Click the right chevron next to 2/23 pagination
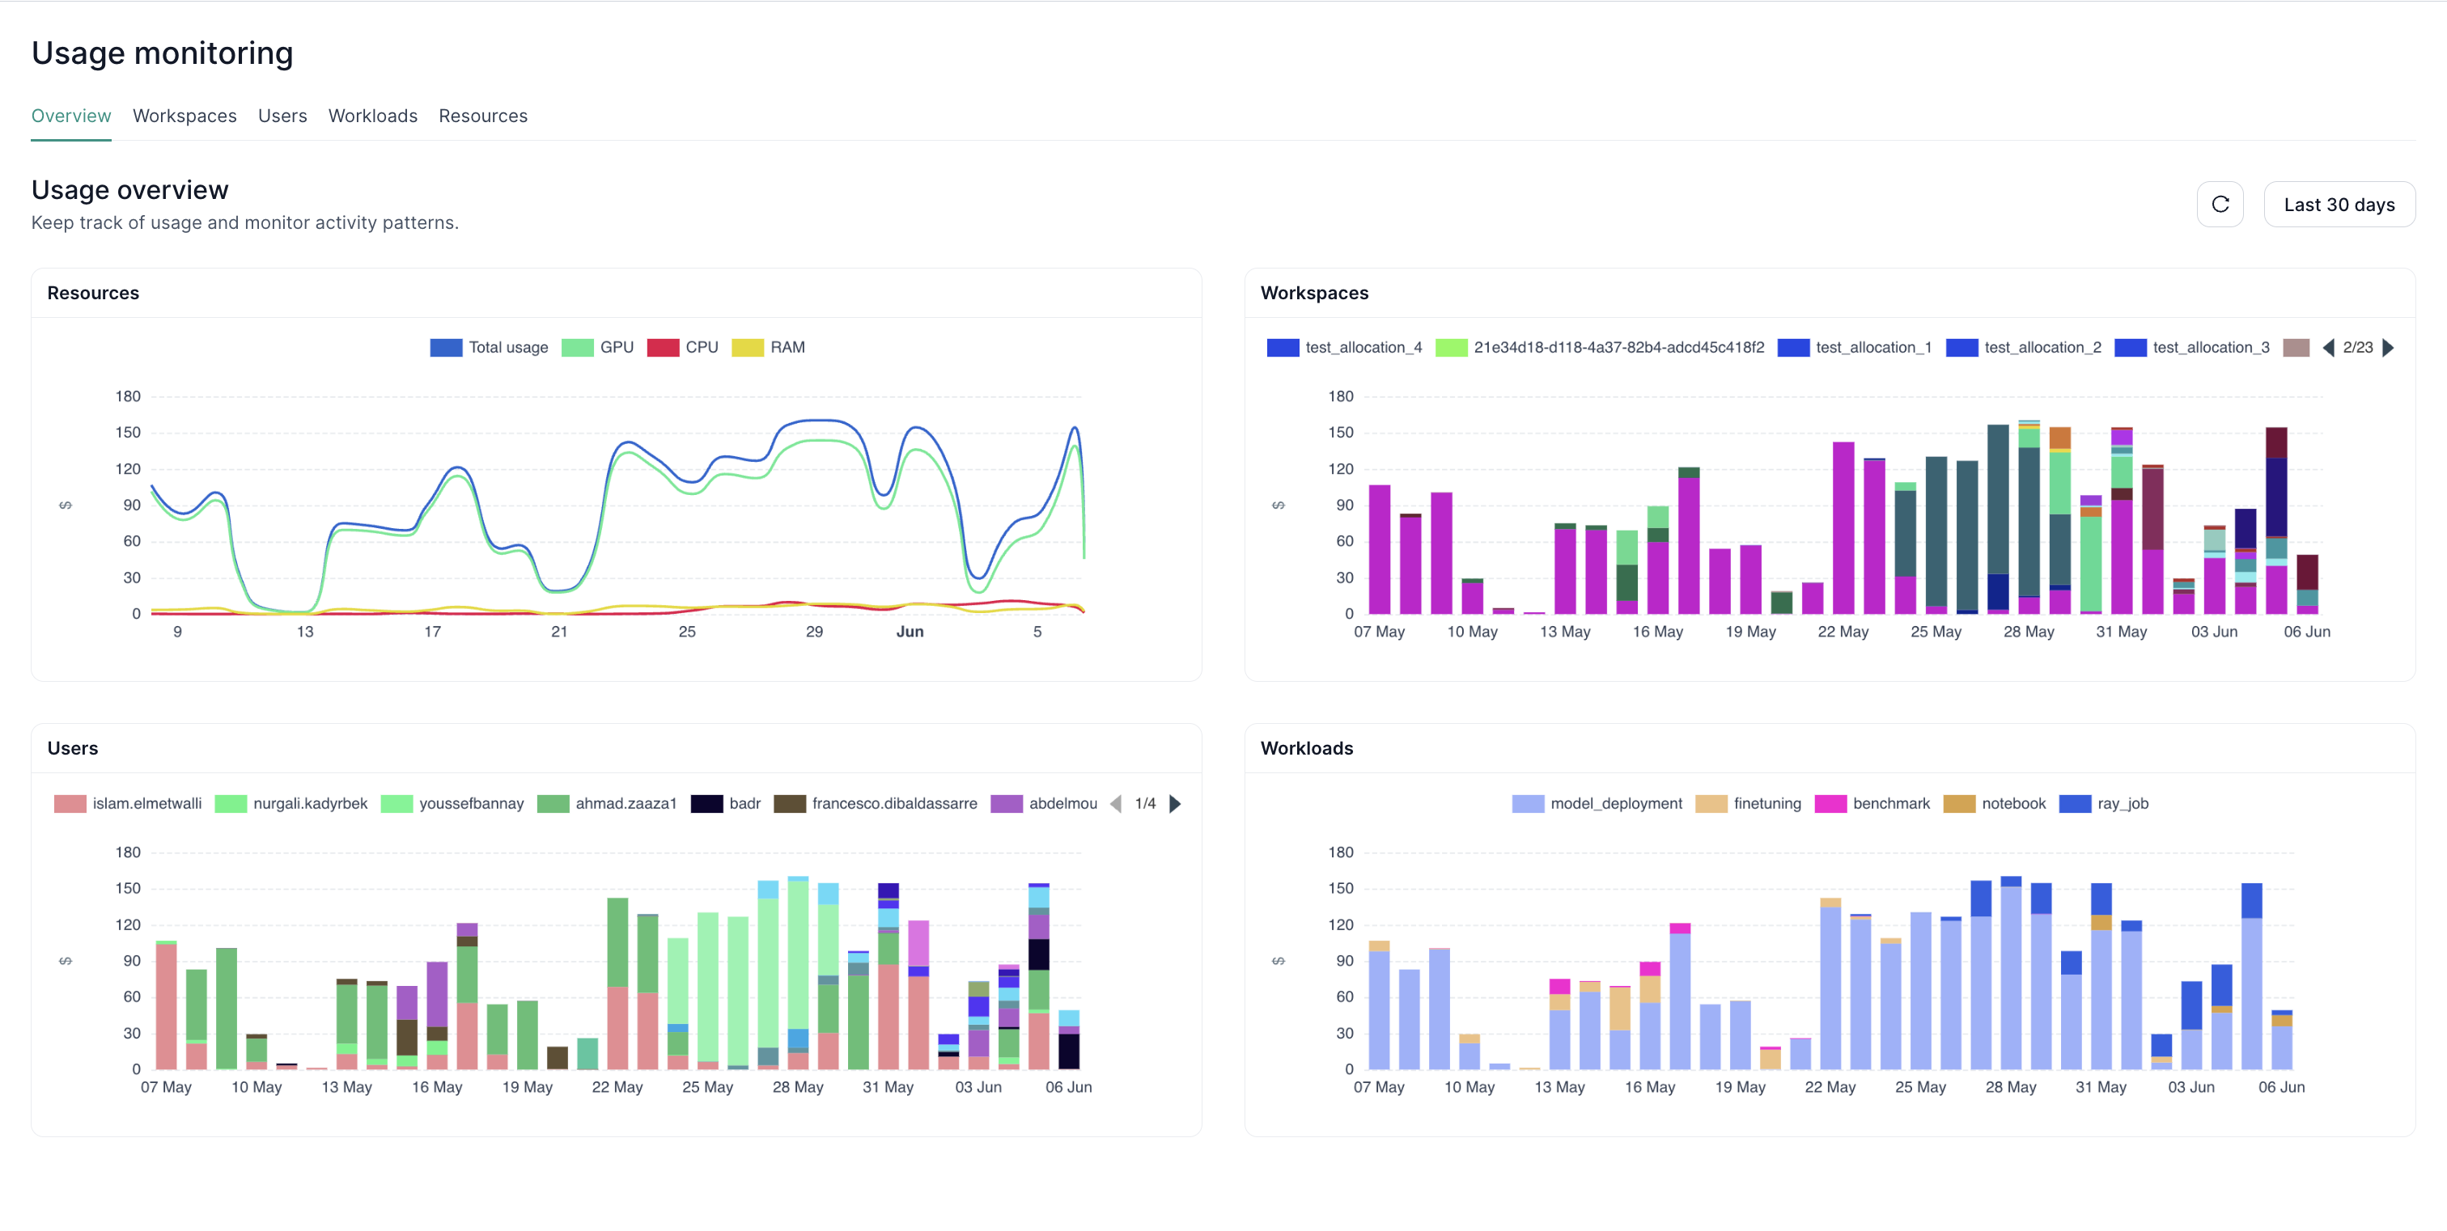Viewport: 2447px width, 1231px height. pyautogui.click(x=2390, y=347)
